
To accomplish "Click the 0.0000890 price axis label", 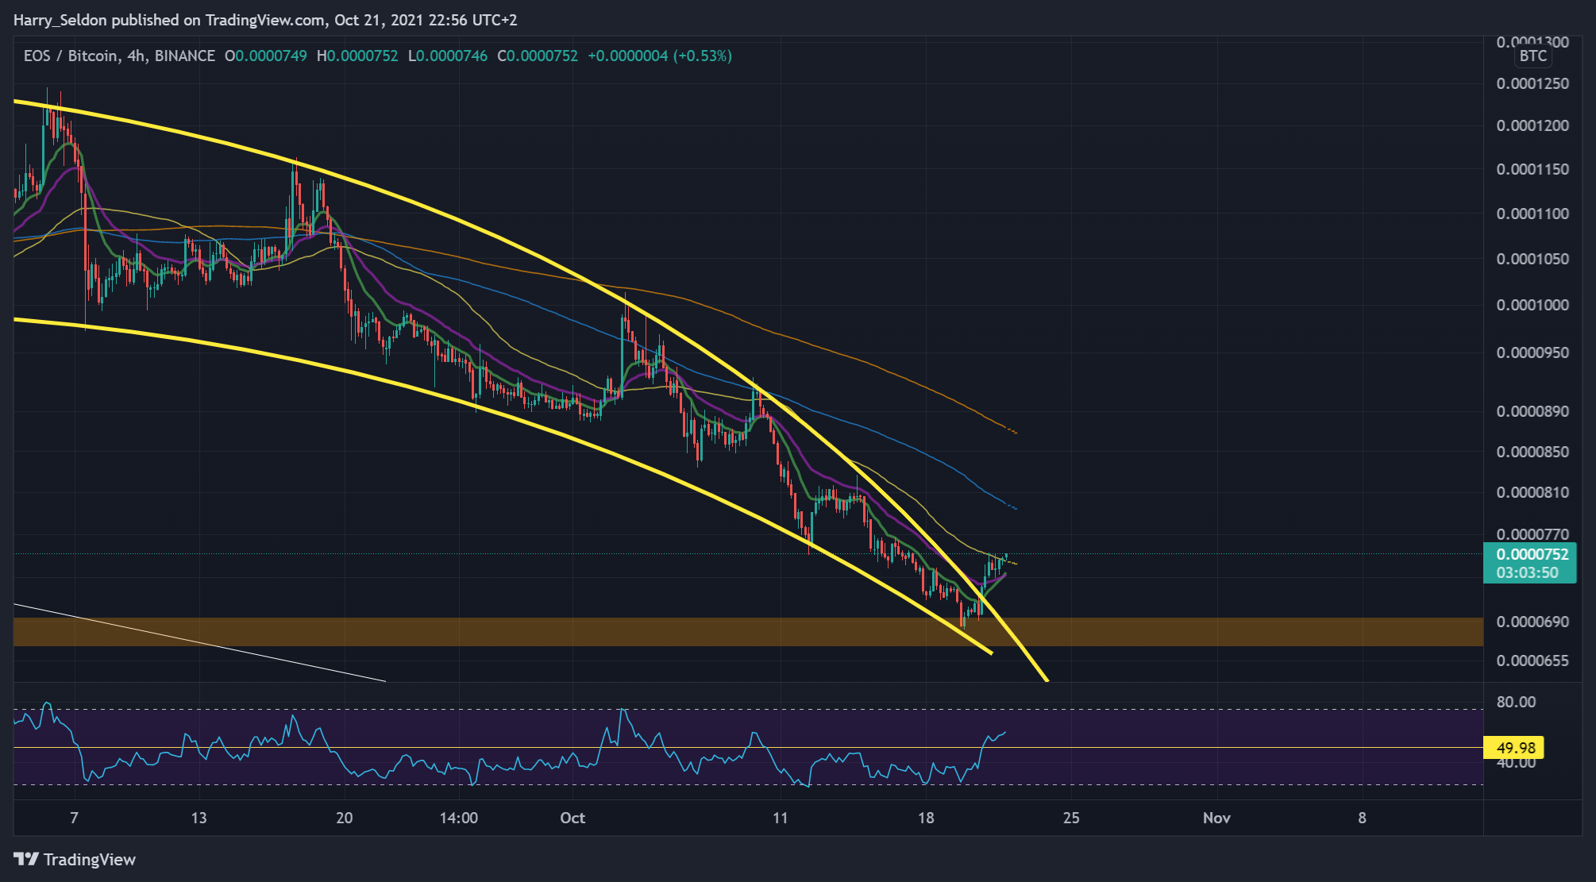I will coord(1532,411).
